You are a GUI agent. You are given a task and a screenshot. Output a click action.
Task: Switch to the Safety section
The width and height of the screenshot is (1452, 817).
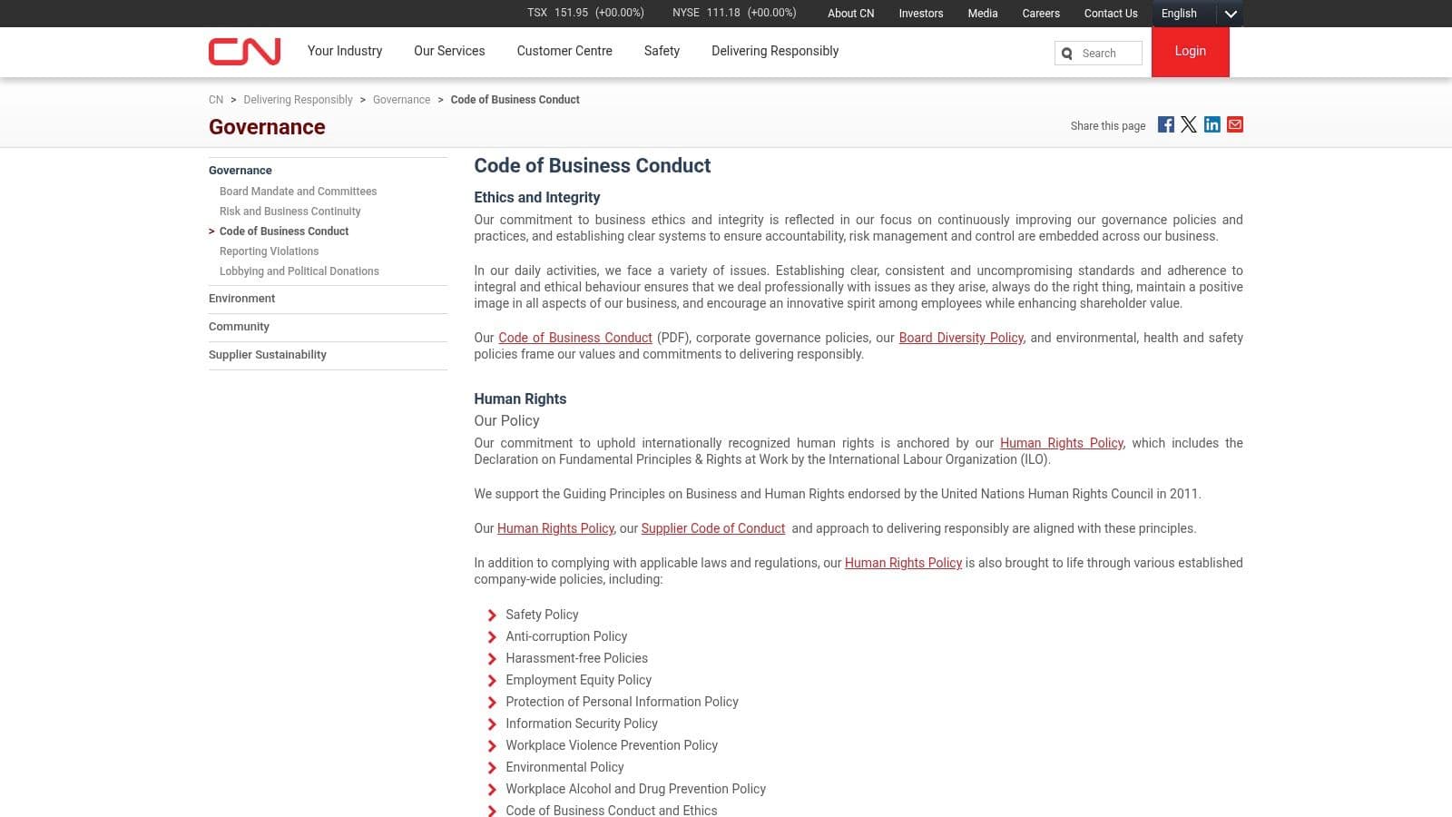pyautogui.click(x=662, y=51)
